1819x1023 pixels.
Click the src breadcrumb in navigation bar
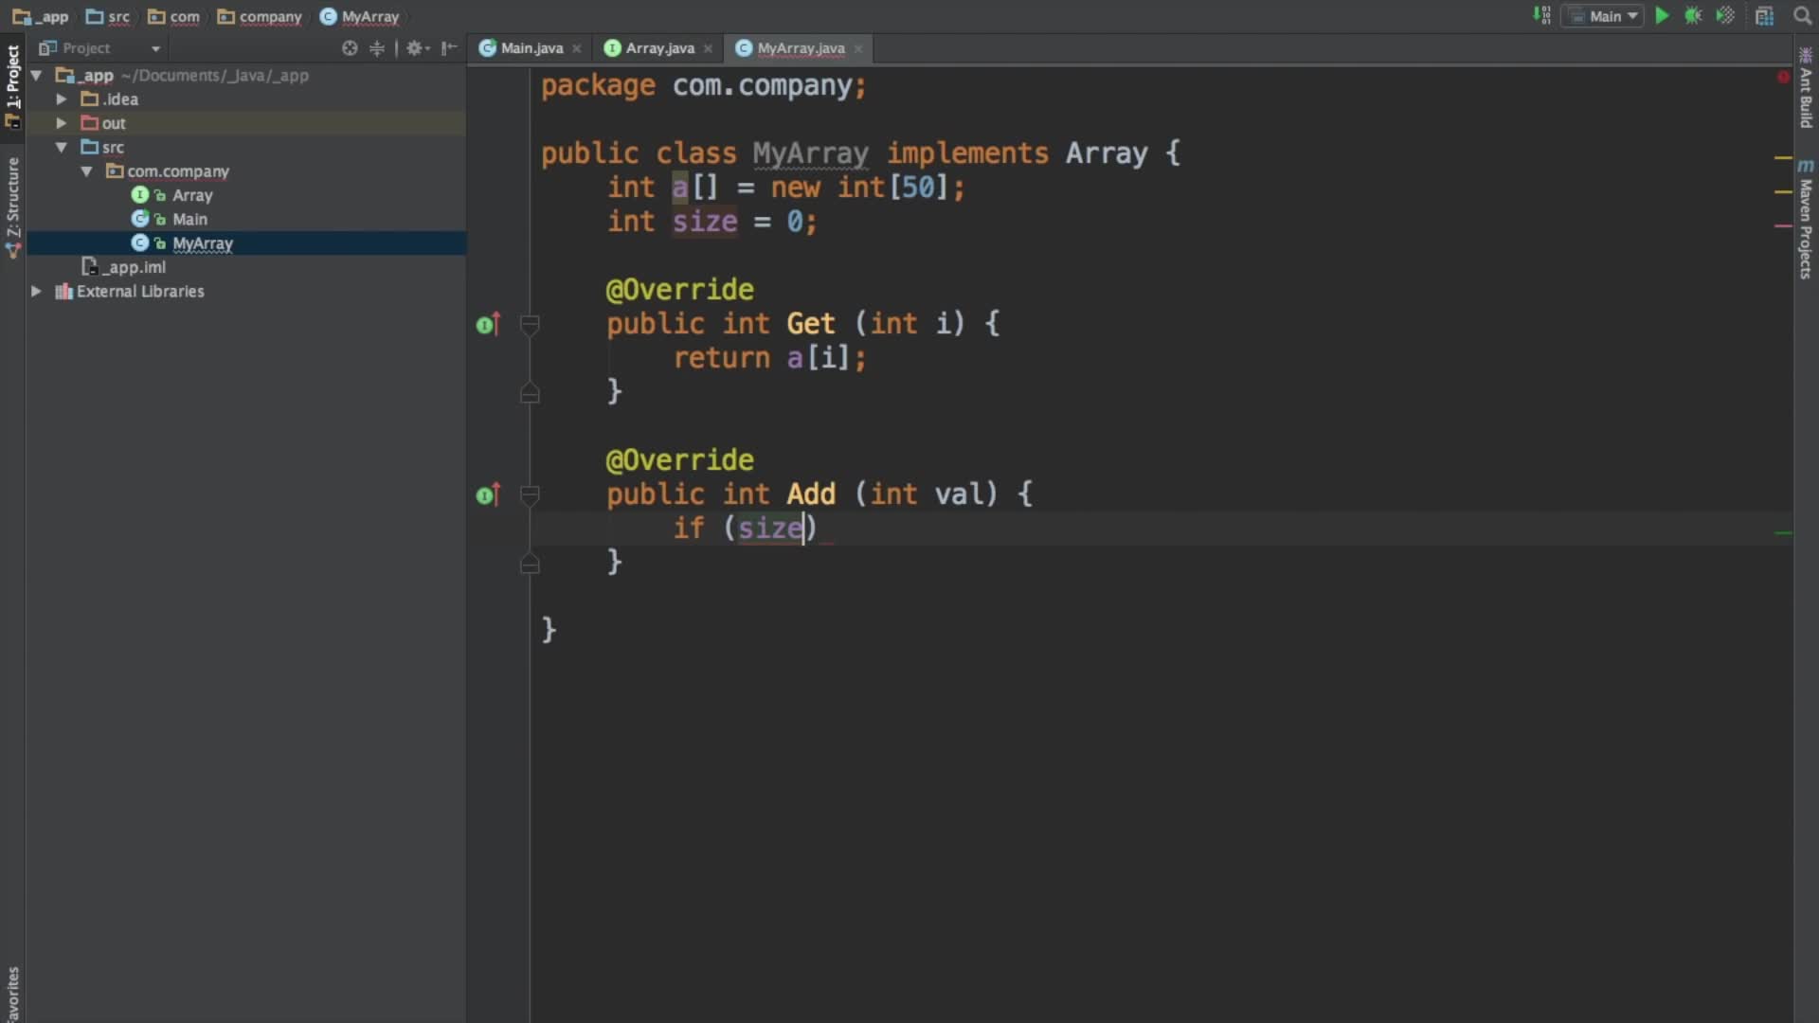(108, 17)
